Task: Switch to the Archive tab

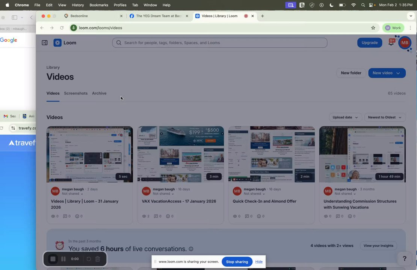Action: pyautogui.click(x=99, y=93)
